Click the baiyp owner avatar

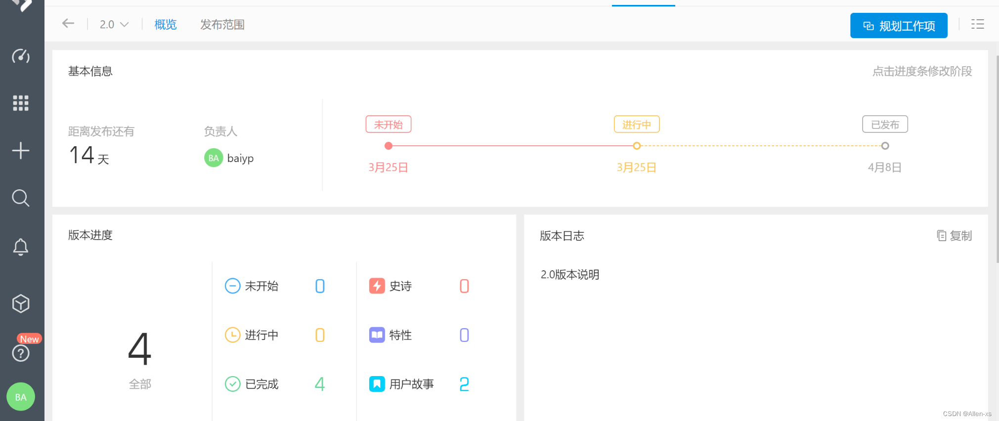point(214,158)
